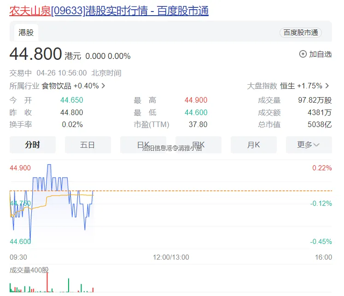The height and width of the screenshot is (296, 344).
Task: Click the 今开 value 44.650
Action: pyautogui.click(x=72, y=100)
